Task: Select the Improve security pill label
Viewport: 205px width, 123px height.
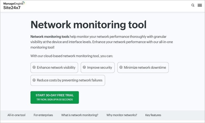Action: pyautogui.click(x=99, y=67)
